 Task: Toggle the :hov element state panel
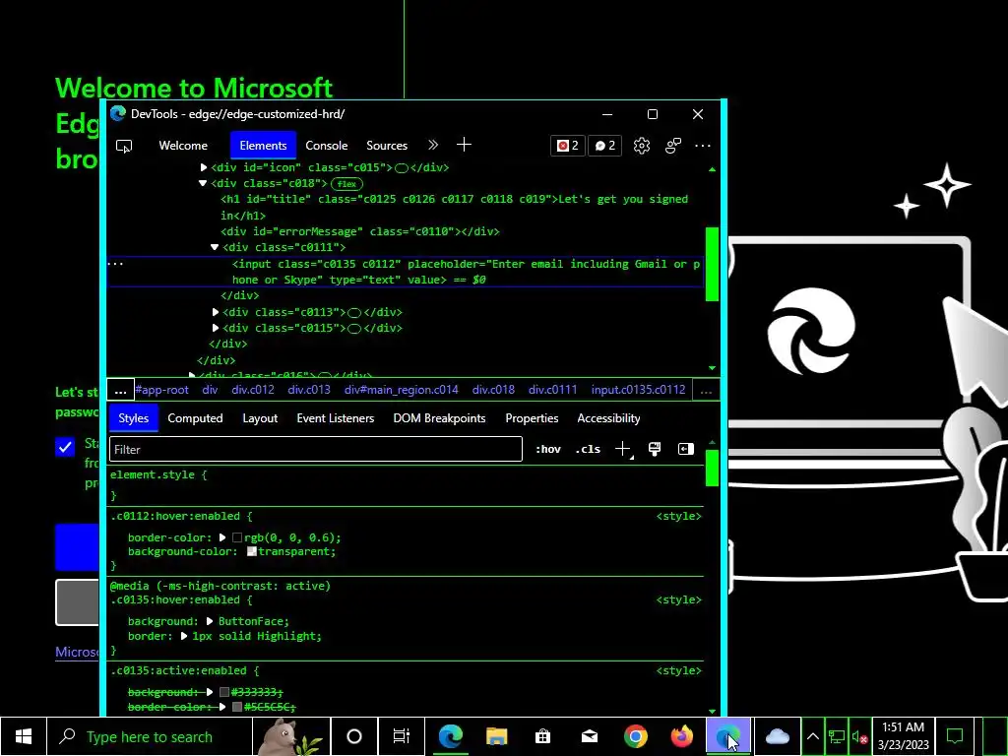[548, 449]
